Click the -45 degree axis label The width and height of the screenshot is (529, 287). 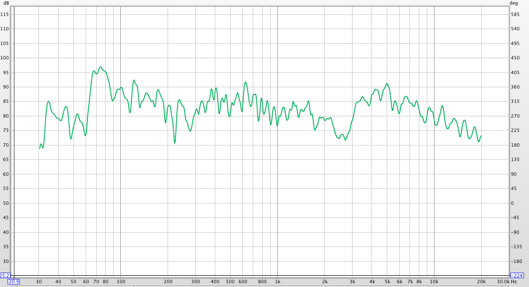(515, 217)
